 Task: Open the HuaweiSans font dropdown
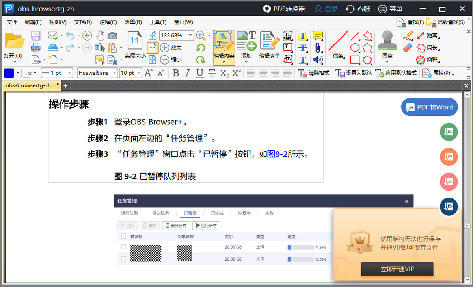(115, 73)
